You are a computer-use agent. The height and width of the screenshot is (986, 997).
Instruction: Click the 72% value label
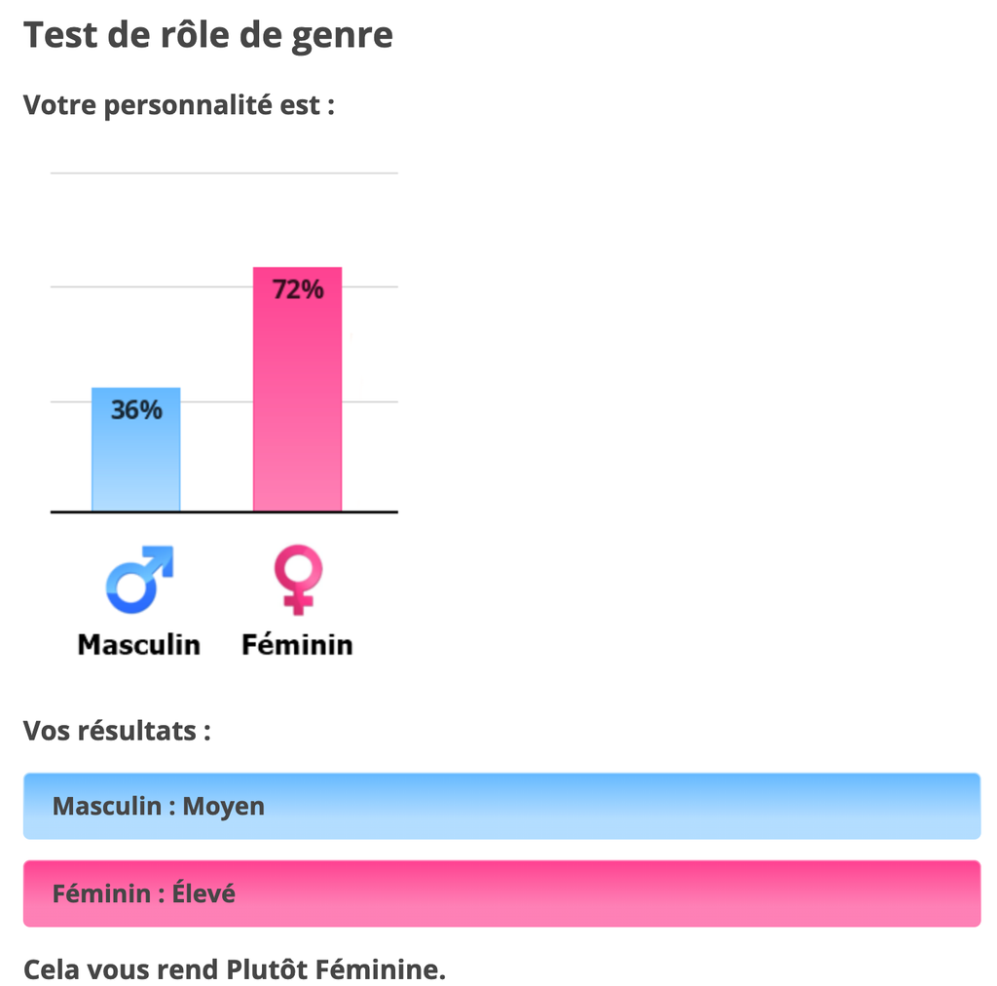point(298,289)
